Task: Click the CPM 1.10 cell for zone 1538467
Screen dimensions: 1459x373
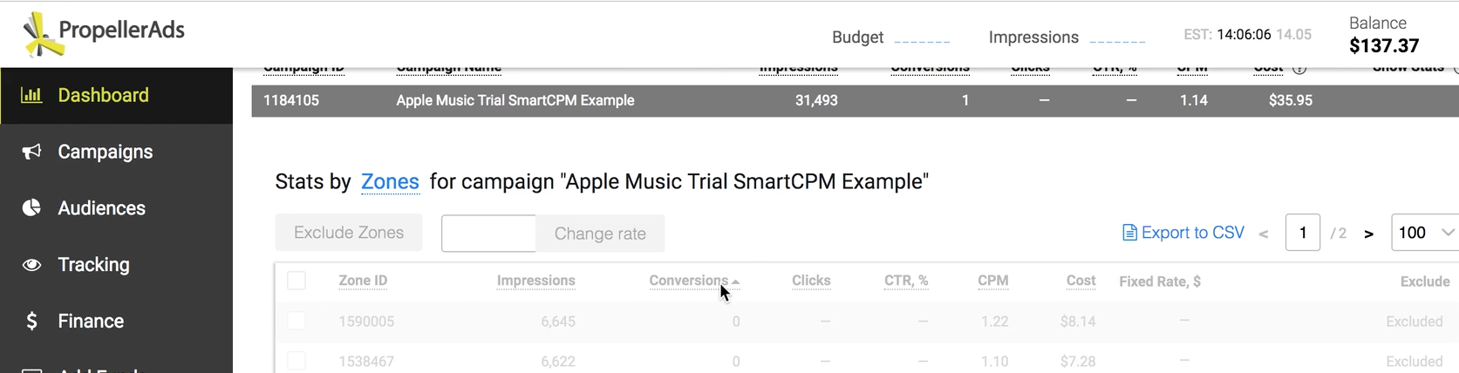Action: click(994, 362)
